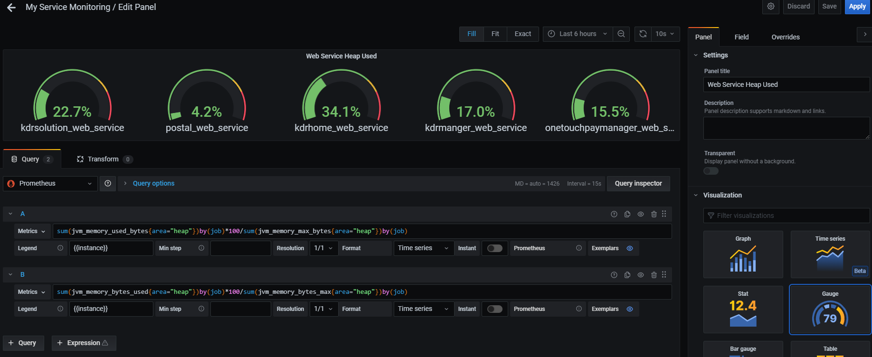Choose the Time series beta visualization
The width and height of the screenshot is (872, 357).
(830, 254)
